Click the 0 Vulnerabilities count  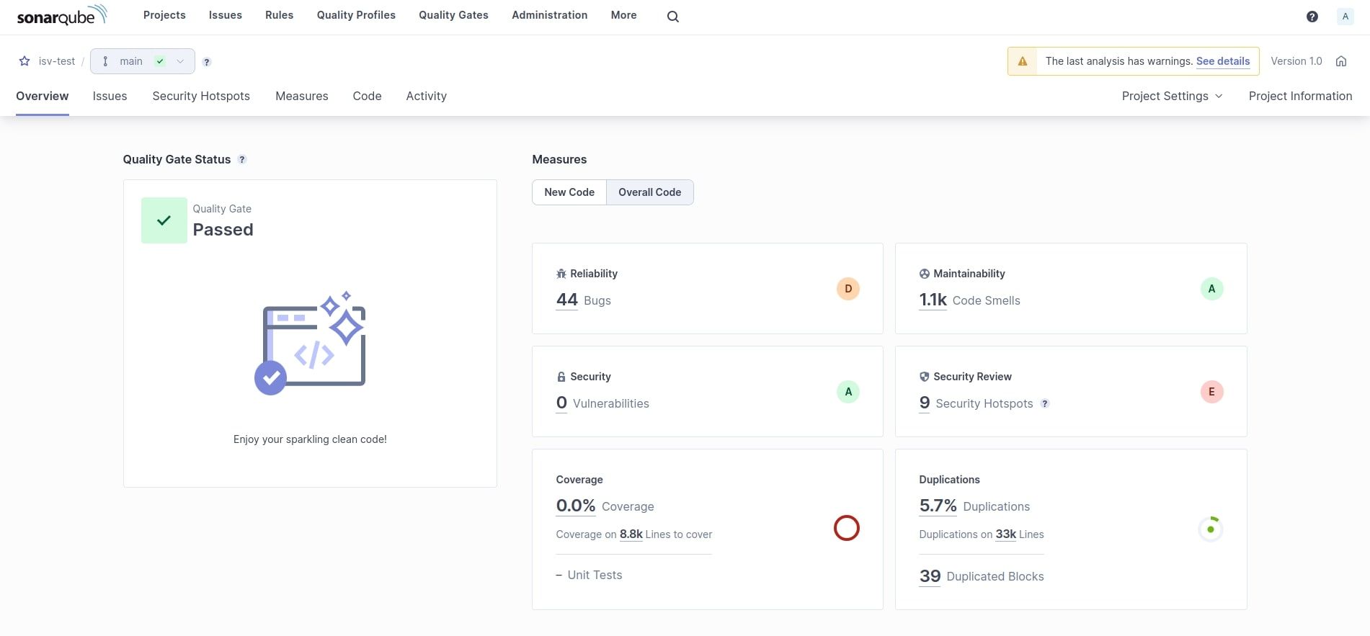[x=561, y=403]
